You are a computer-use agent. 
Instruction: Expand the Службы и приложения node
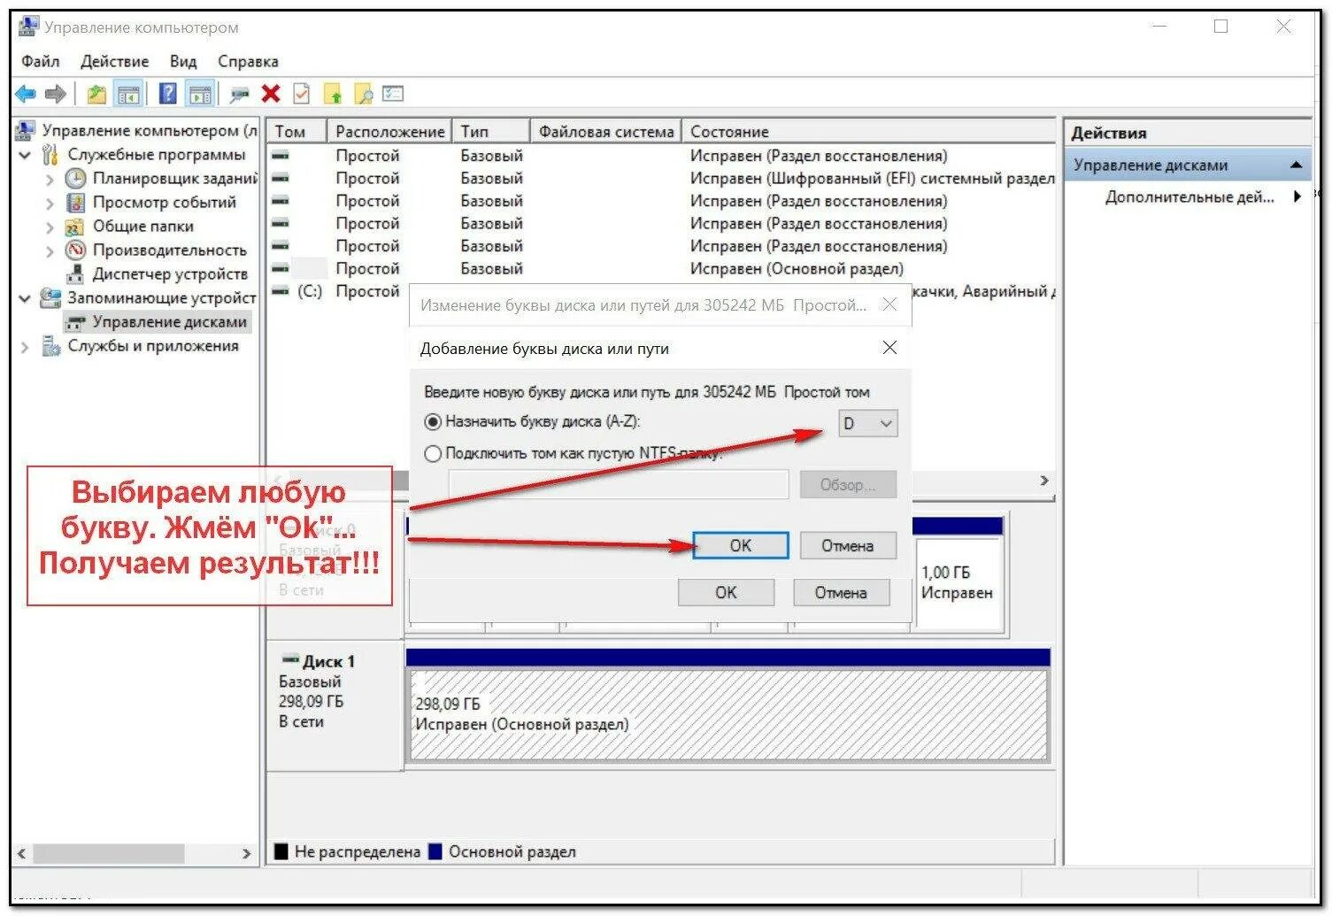click(25, 347)
